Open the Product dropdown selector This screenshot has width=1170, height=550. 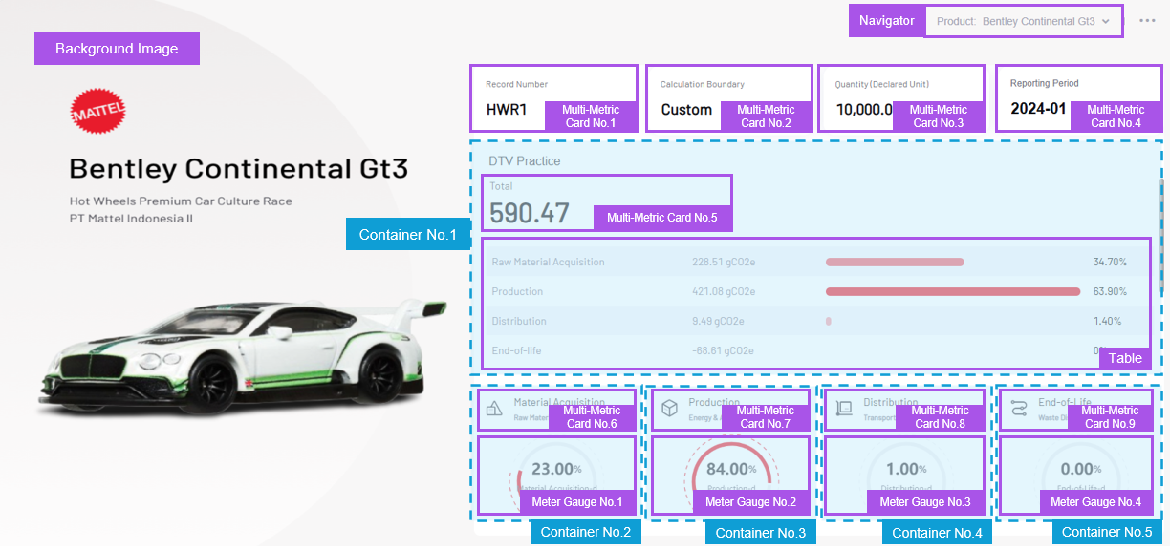click(1023, 21)
